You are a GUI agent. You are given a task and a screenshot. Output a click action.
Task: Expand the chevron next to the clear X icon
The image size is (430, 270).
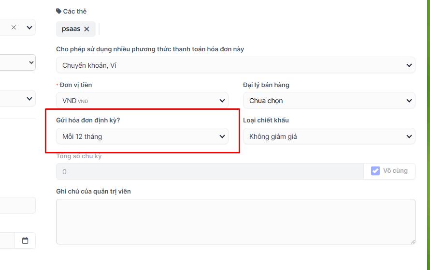click(29, 28)
